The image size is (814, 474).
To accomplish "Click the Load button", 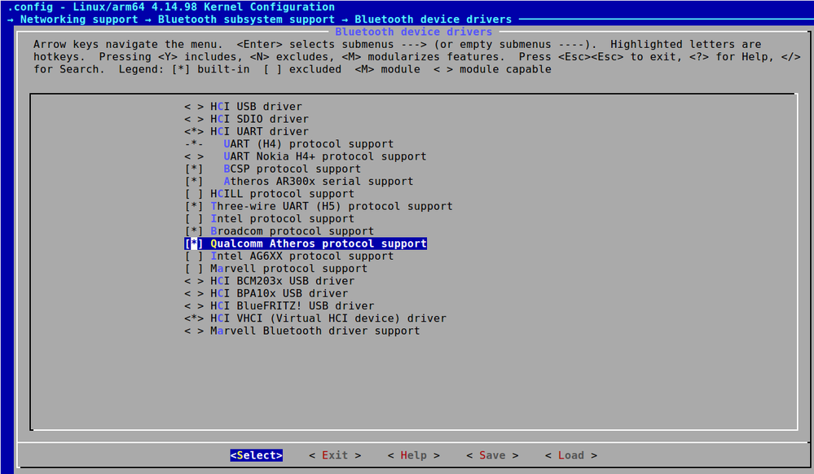I will click(x=571, y=455).
